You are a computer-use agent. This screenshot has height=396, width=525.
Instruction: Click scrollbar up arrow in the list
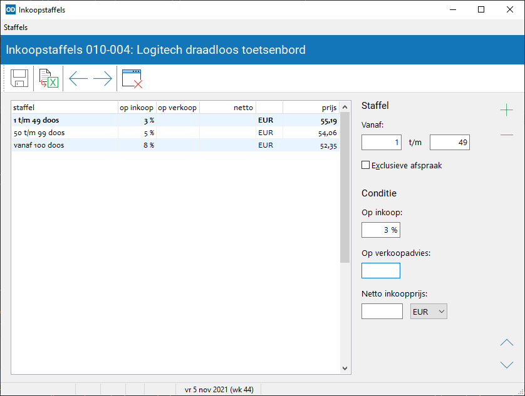coord(345,107)
